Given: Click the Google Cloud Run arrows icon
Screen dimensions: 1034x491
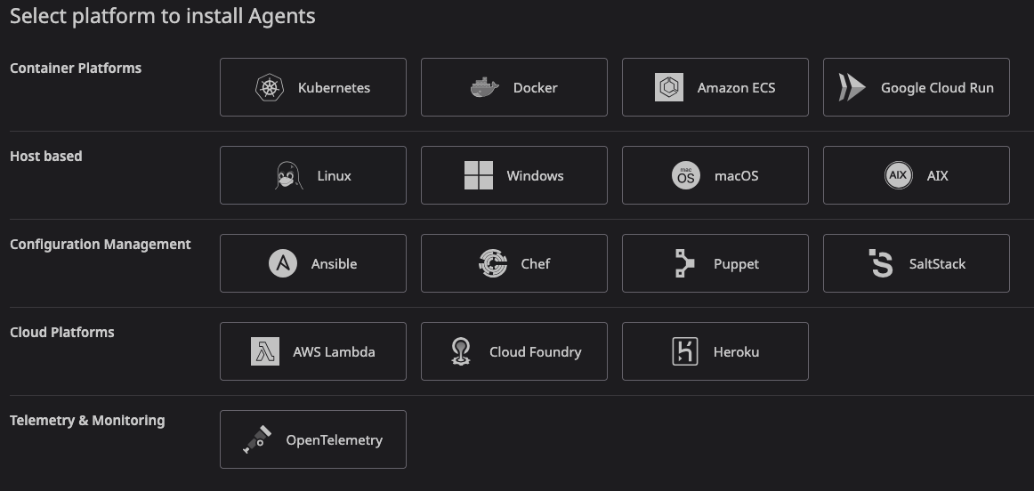Looking at the screenshot, I should point(852,88).
